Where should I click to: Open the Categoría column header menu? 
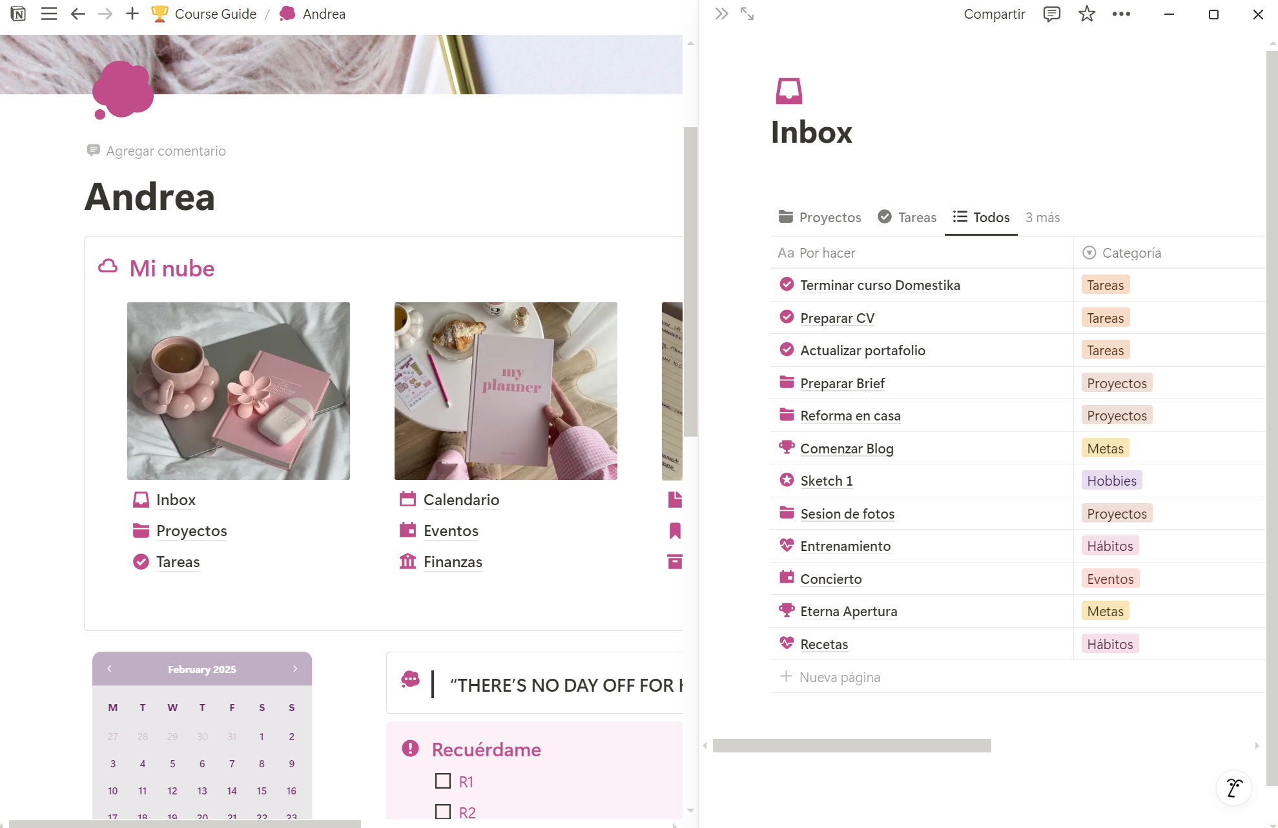pyautogui.click(x=1131, y=253)
